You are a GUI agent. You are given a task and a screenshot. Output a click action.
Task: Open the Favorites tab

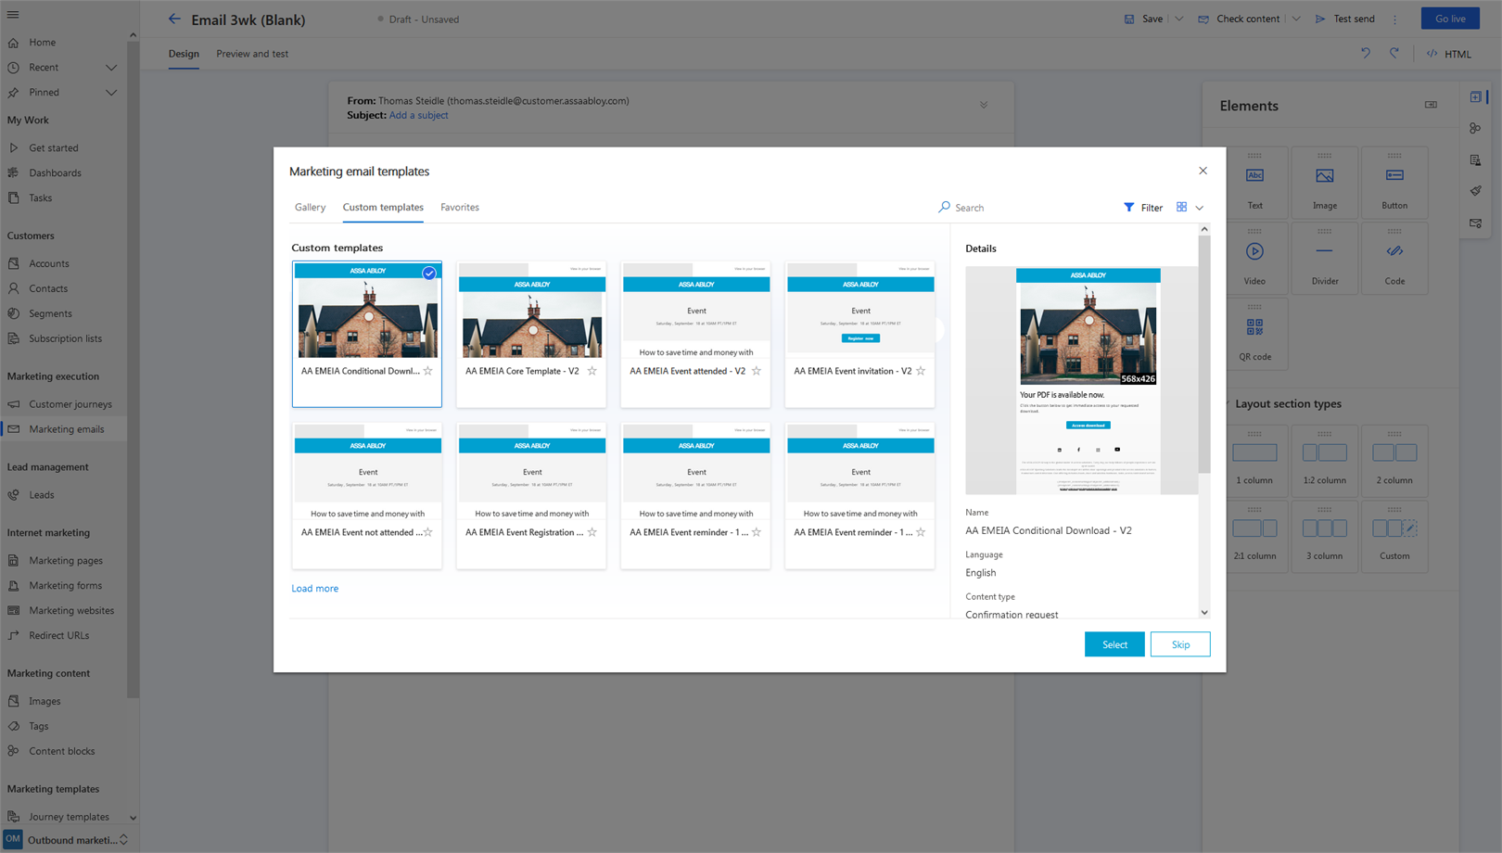click(x=459, y=208)
